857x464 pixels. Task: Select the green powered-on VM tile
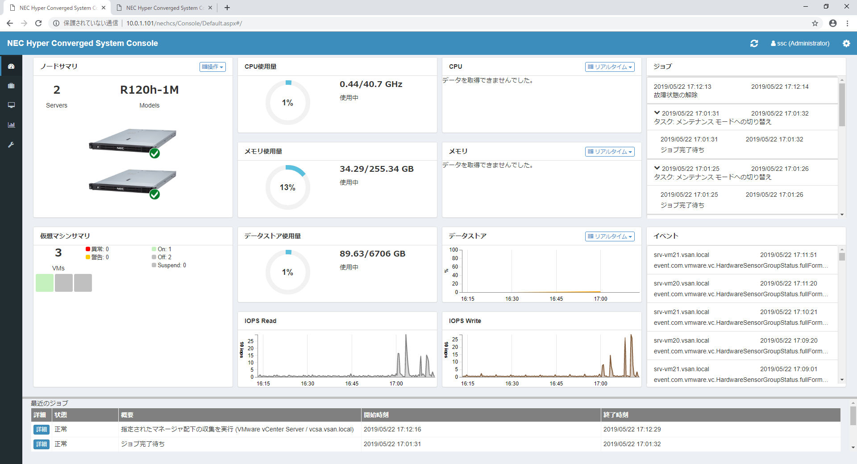[45, 283]
